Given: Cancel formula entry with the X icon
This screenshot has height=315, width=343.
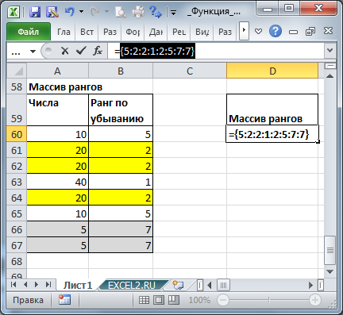Looking at the screenshot, I should pyautogui.click(x=64, y=51).
